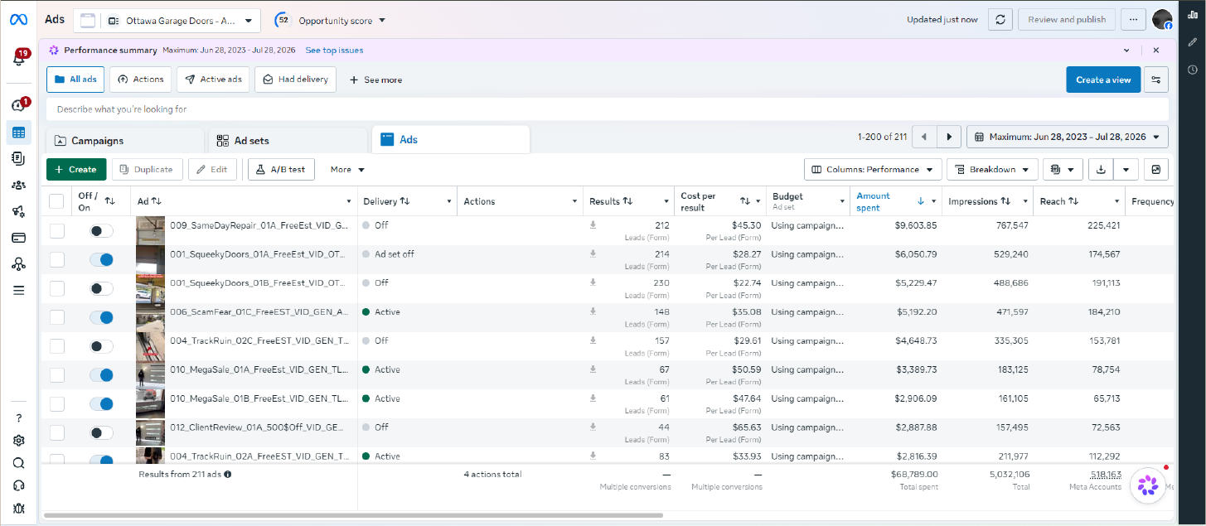The width and height of the screenshot is (1206, 526).
Task: Expand the More actions dropdown
Action: (347, 169)
